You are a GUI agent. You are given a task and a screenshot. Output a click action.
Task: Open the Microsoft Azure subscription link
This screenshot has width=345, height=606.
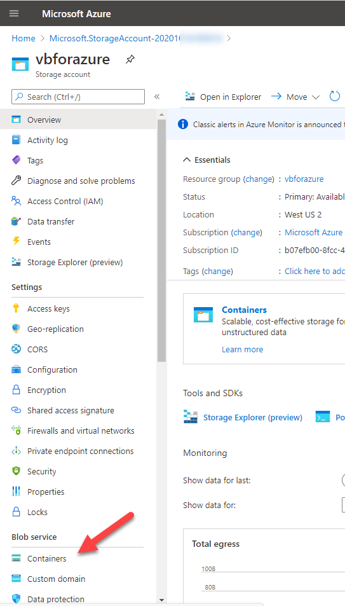pos(313,232)
